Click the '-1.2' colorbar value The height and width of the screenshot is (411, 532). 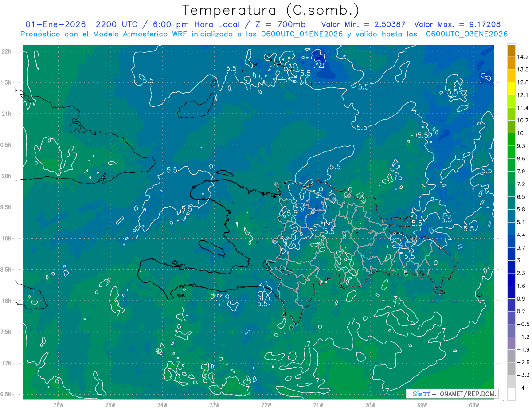[523, 337]
